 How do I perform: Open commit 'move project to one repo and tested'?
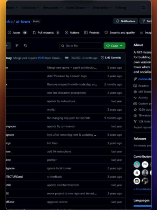point(72,193)
